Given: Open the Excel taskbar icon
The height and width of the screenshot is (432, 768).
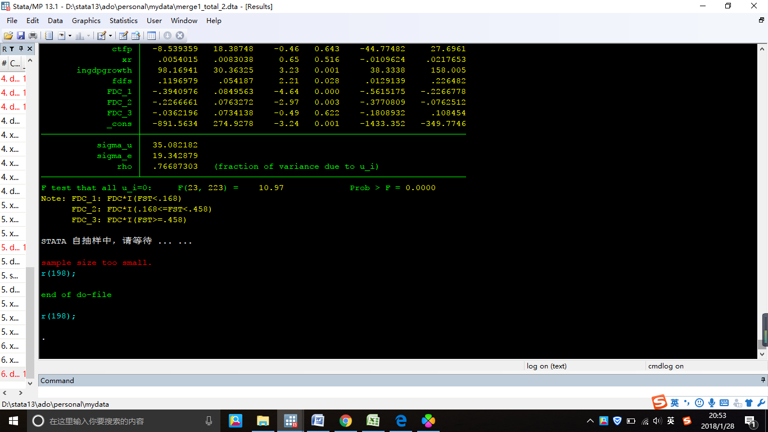Looking at the screenshot, I should pyautogui.click(x=373, y=421).
